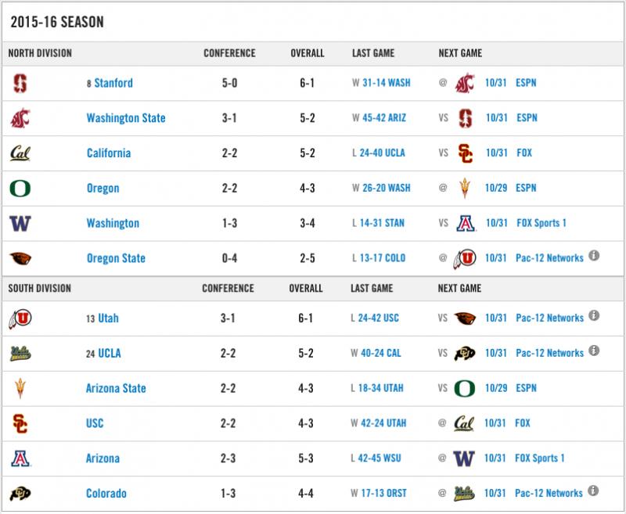Click the FOX Sports 1 link in the Washington row

(x=541, y=223)
